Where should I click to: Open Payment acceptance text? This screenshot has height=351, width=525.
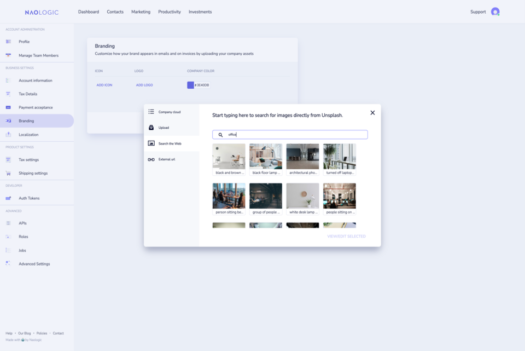point(36,107)
